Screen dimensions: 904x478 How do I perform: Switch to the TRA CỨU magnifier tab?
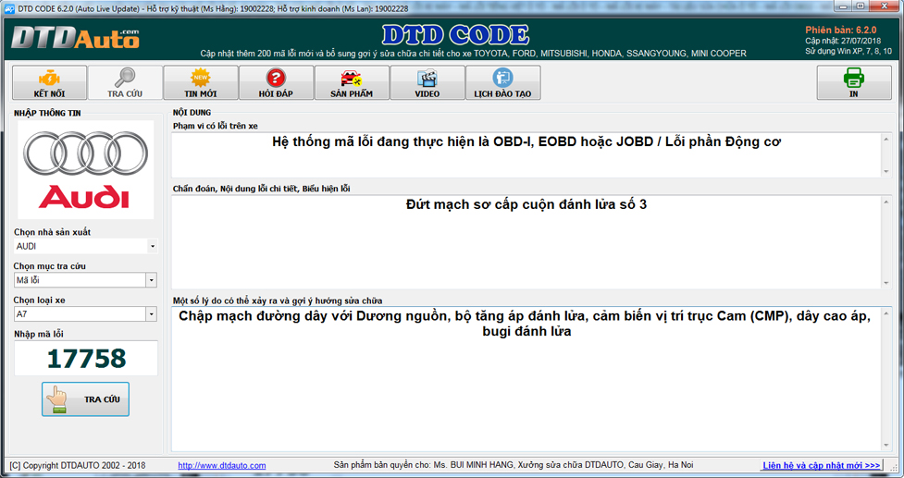(125, 83)
